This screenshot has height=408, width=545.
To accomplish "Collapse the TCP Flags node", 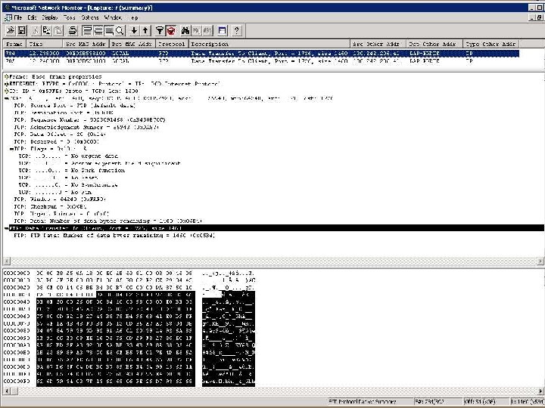I will click(11, 149).
